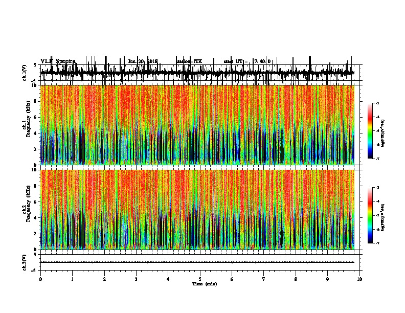The height and width of the screenshot is (313, 405).
Task: Click the '4' kHz tick of ch.2 spectrogram
Action: [36, 218]
